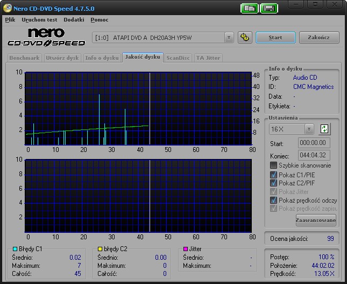The image size is (347, 284).
Task: Toggle Pokaż C2/PIF checkbox
Action: [x=273, y=183]
